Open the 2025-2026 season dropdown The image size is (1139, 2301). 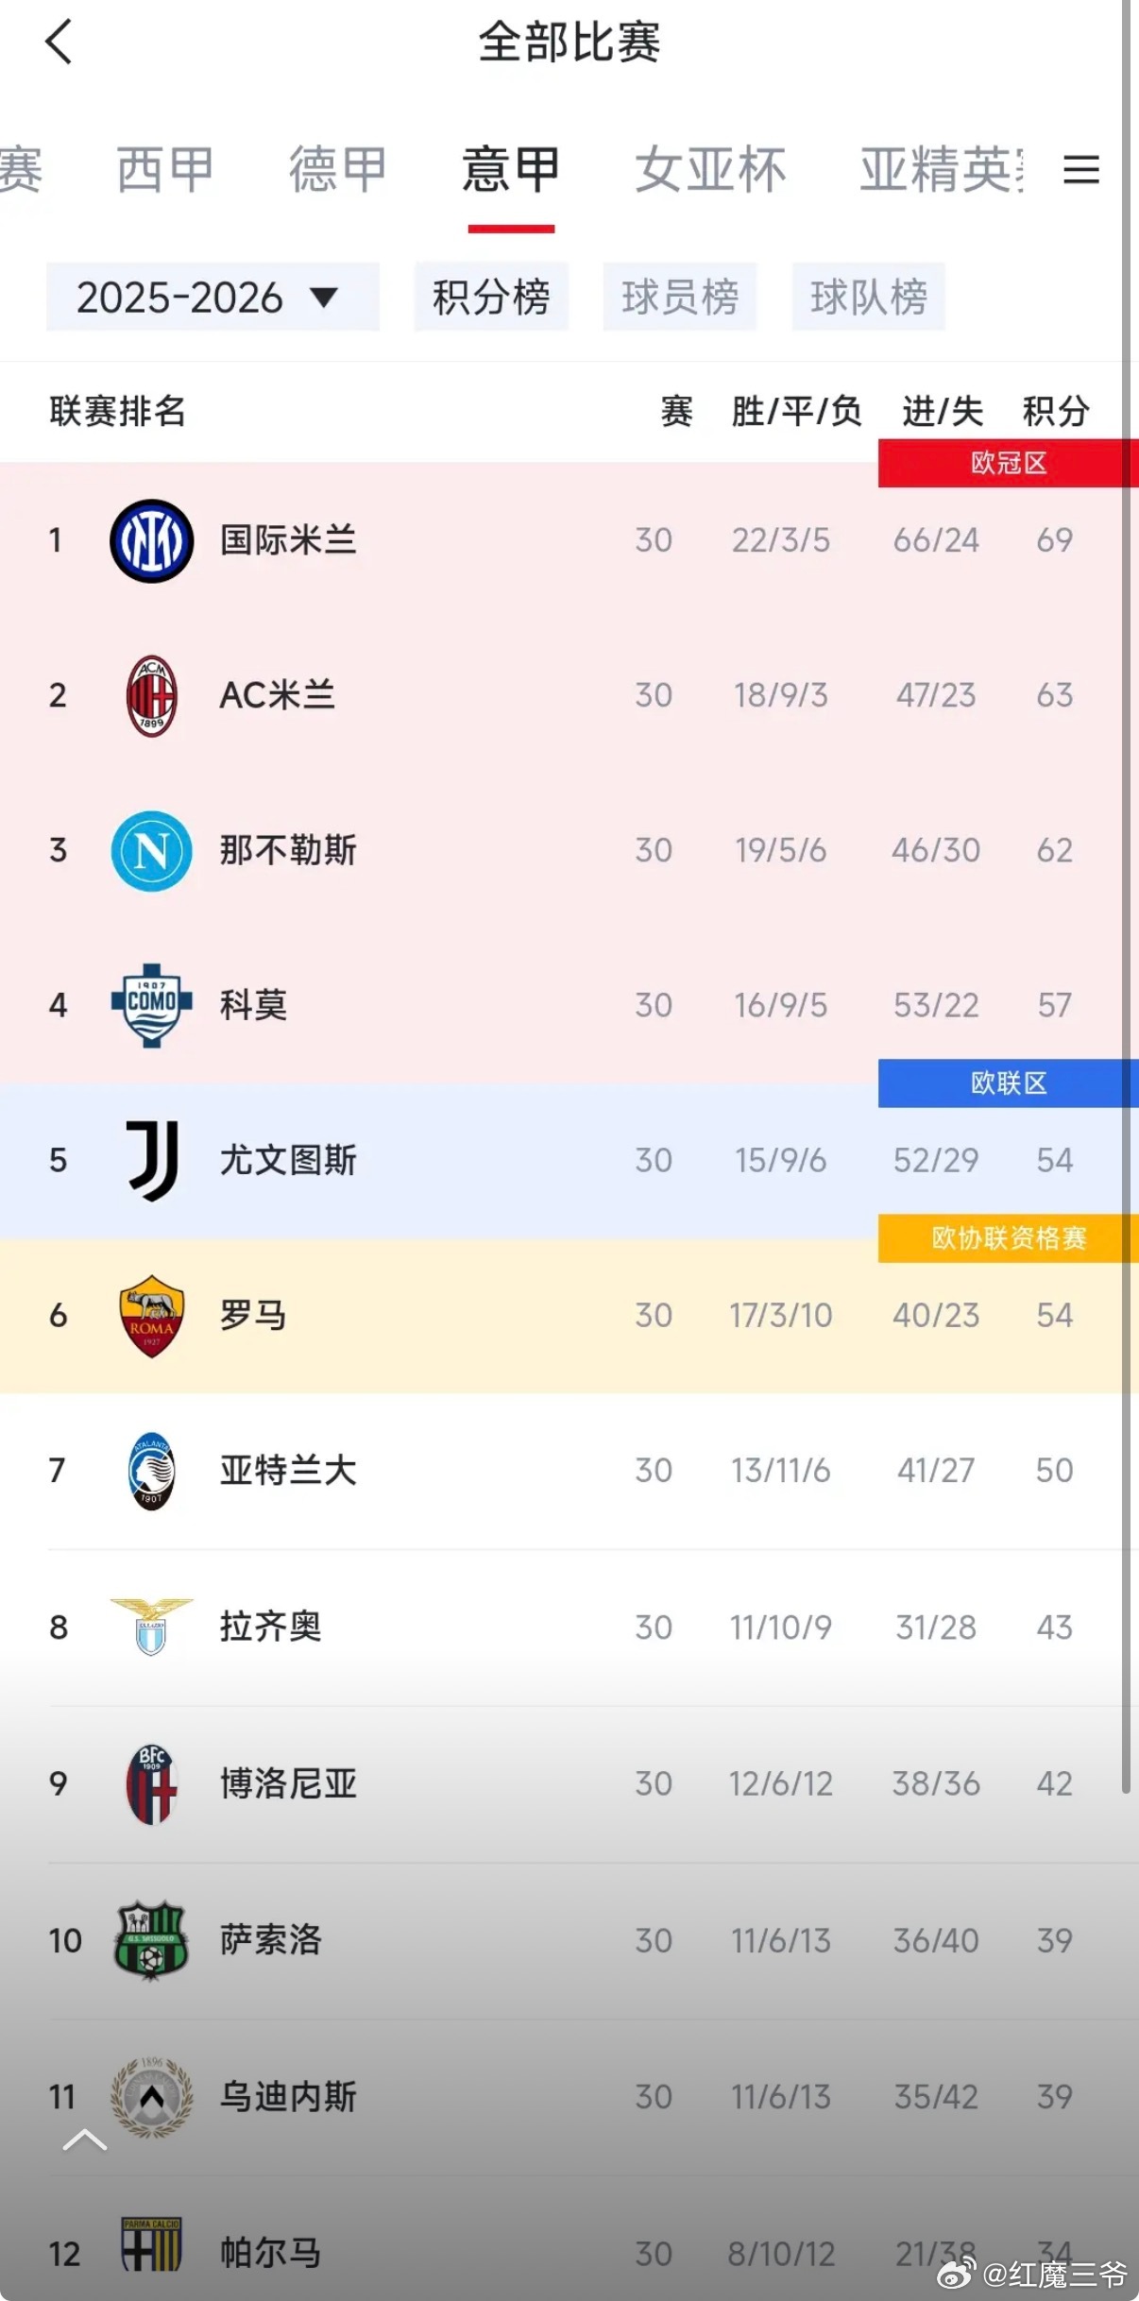pyautogui.click(x=212, y=296)
